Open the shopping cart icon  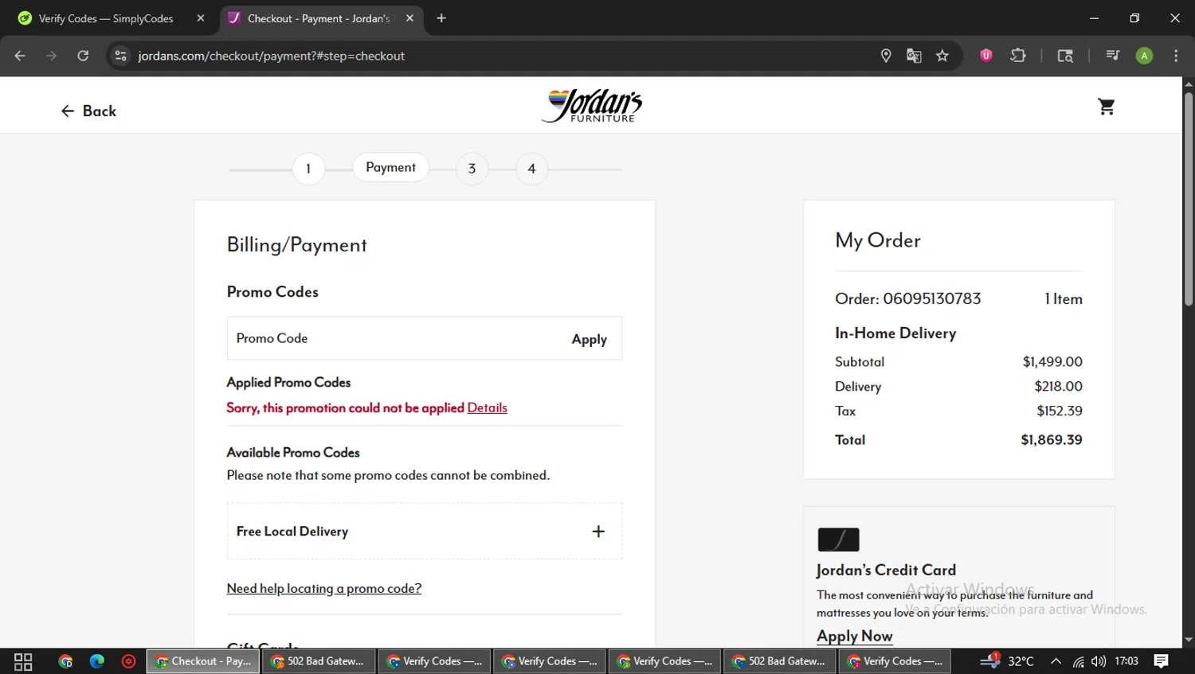point(1106,107)
